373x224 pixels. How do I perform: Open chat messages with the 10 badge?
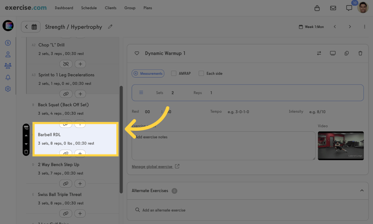(x=349, y=8)
